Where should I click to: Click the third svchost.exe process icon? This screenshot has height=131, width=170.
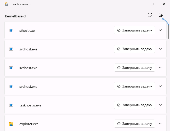11,86
